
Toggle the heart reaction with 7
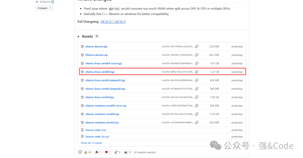108,152
